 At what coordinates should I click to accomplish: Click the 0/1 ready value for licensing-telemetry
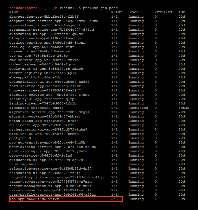pos(114,108)
